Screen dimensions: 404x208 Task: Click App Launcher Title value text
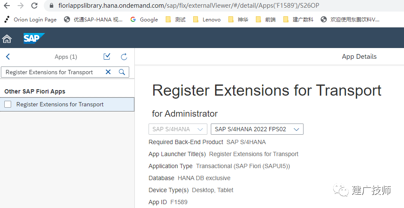pos(254,154)
